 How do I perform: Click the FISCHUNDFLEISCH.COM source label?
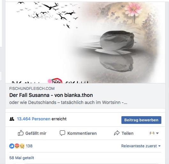coord(32,89)
